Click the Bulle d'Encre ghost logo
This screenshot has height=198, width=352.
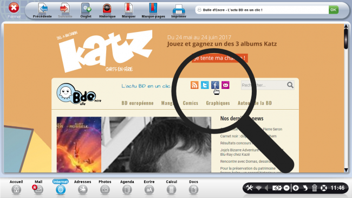pyautogui.click(x=79, y=94)
